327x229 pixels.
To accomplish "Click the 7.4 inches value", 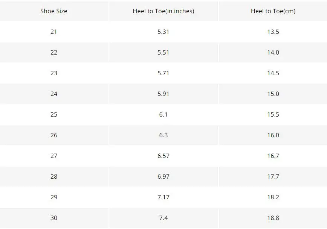I will [x=163, y=218].
